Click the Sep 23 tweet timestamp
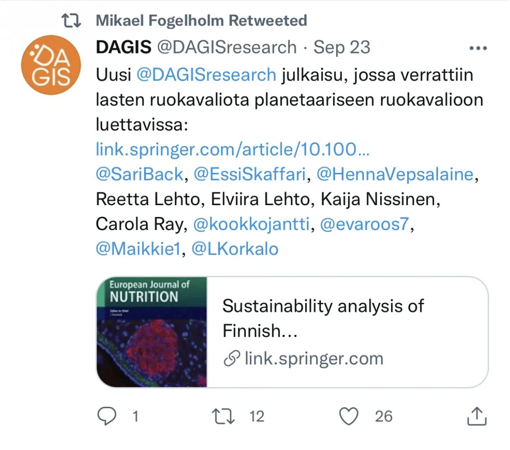This screenshot has height=450, width=510. (x=341, y=48)
